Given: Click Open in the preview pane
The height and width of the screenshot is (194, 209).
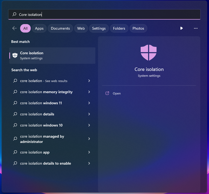Looking at the screenshot, I should [x=117, y=93].
